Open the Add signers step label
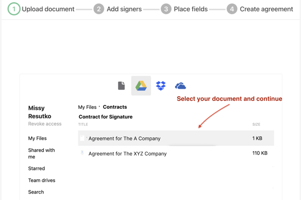 pyautogui.click(x=124, y=9)
